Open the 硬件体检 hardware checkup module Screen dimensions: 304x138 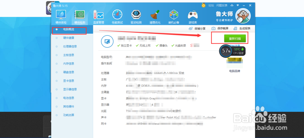[x=61, y=17]
